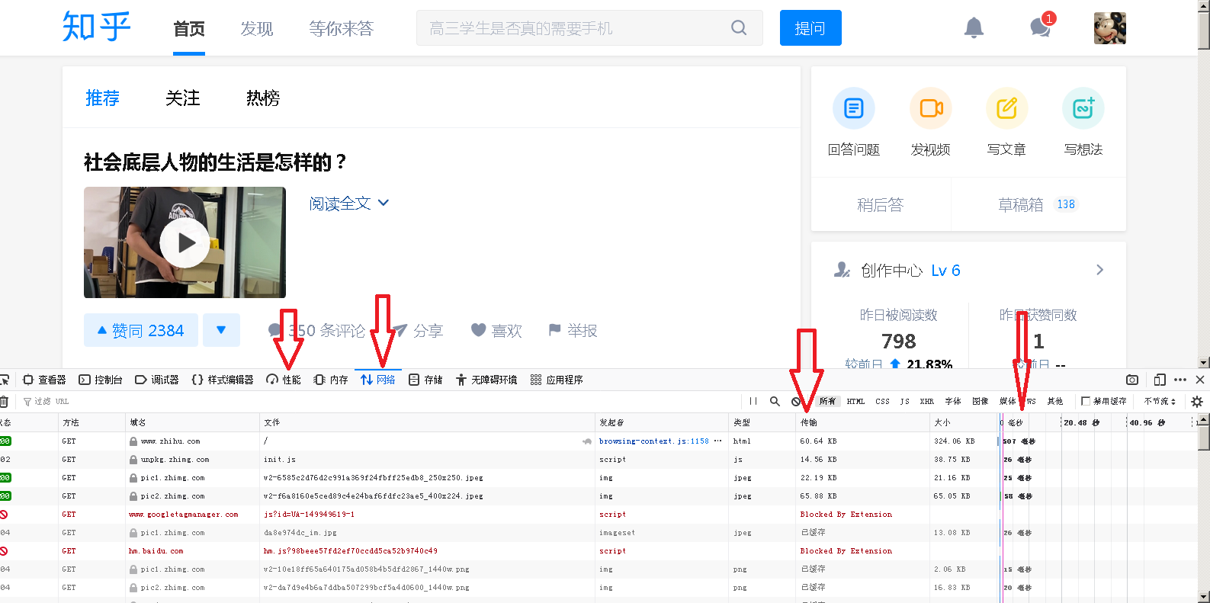Image resolution: width=1210 pixels, height=603 pixels.
Task: Upvote with the 赞同 2384 button
Action: [141, 330]
